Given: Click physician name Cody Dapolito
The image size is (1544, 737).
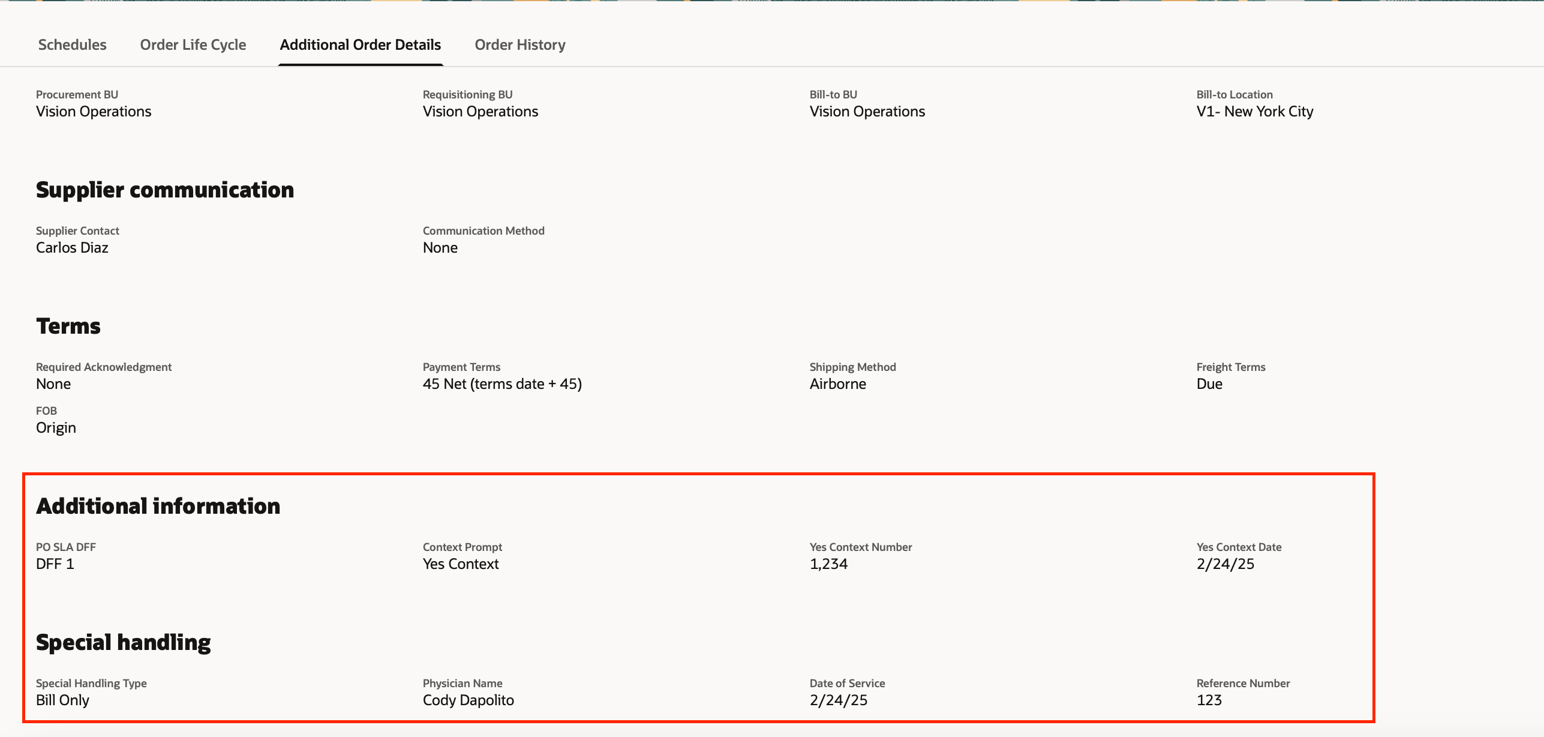Looking at the screenshot, I should 468,700.
